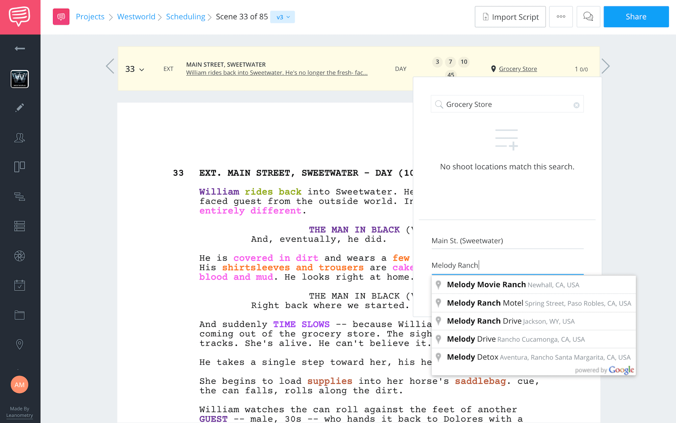Open the stripboard columns icon

click(x=20, y=167)
